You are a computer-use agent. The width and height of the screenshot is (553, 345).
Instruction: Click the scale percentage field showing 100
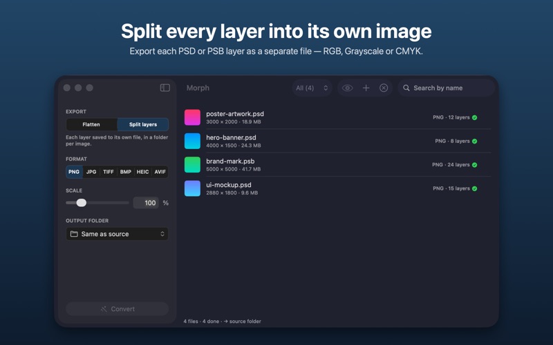146,203
